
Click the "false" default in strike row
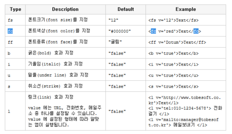(x=117, y=86)
